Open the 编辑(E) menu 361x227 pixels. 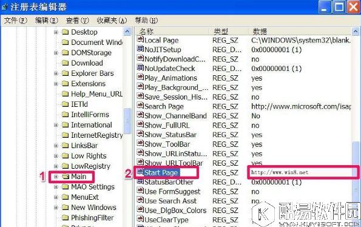(x=46, y=21)
